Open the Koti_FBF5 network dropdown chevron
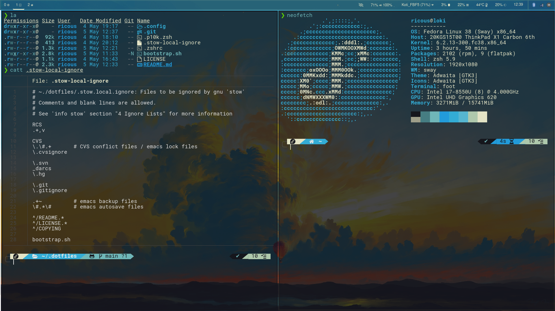 click(433, 5)
